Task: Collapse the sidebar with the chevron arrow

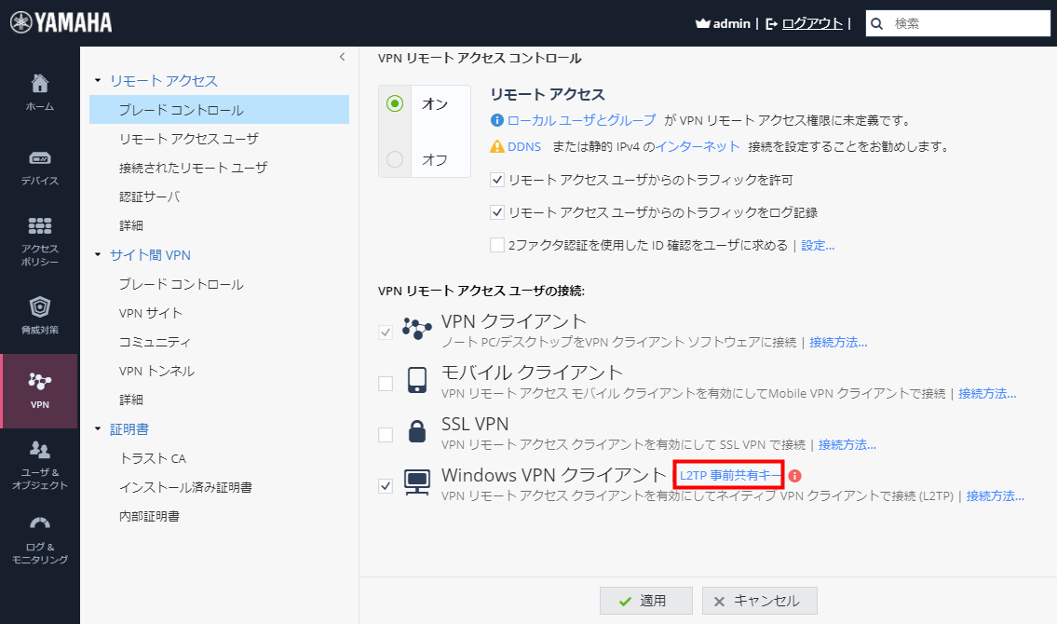Action: tap(342, 57)
